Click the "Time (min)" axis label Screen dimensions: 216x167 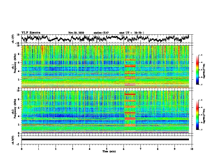pos(109,151)
